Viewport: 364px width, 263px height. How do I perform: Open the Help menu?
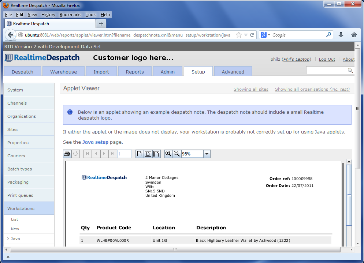coord(105,15)
